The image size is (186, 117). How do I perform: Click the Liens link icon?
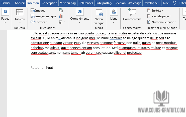pyautogui.click(x=114, y=12)
